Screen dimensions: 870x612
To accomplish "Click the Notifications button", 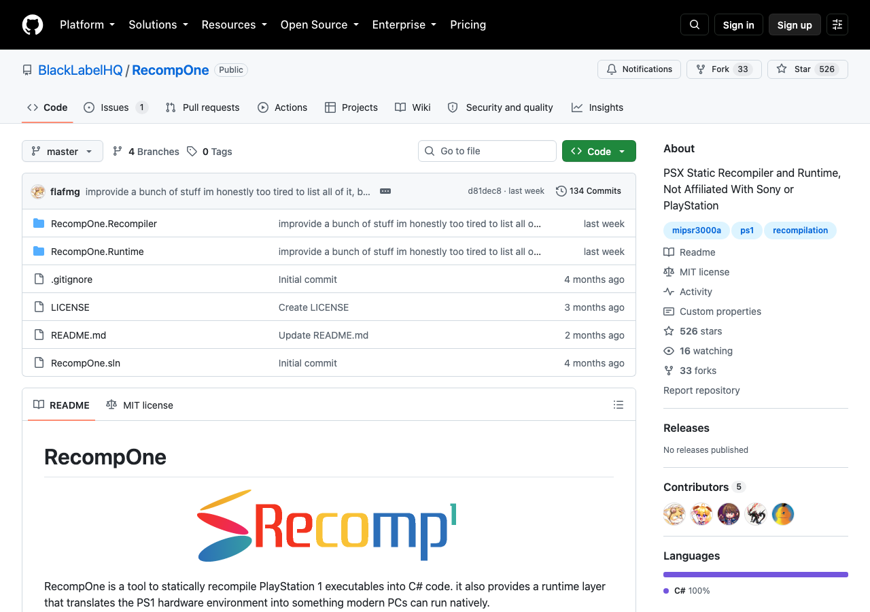I will 639,69.
